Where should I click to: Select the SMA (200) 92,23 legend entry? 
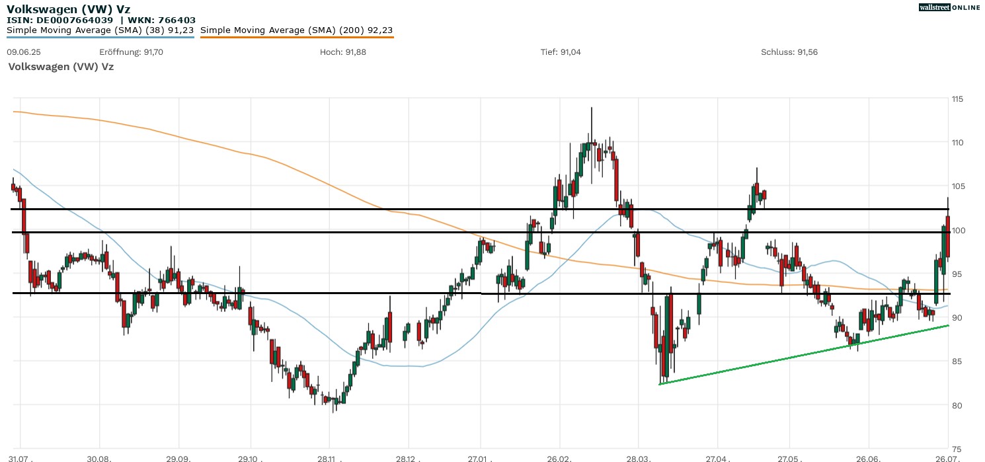[296, 30]
